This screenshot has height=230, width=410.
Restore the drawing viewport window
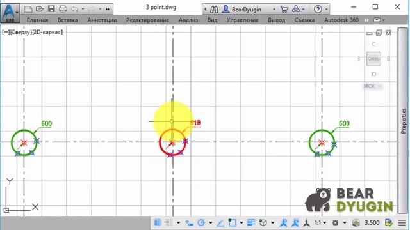coord(379,33)
